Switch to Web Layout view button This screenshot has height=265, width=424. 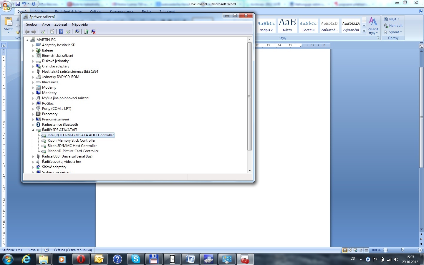pos(355,250)
